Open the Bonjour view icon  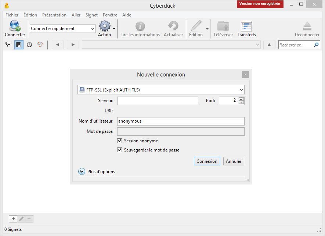click(x=40, y=45)
